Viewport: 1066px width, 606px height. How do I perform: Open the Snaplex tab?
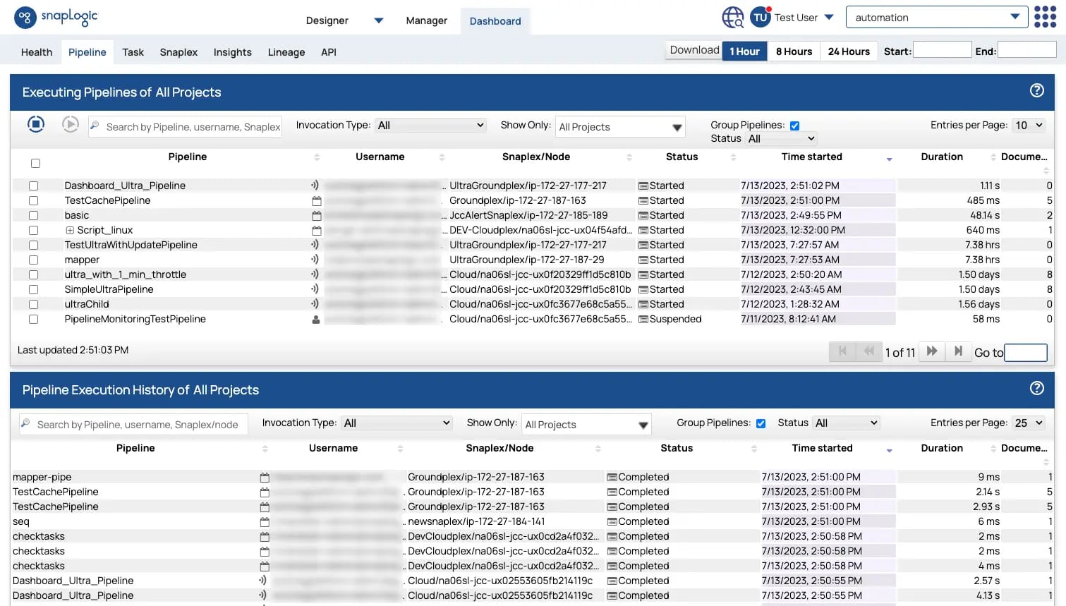pyautogui.click(x=178, y=52)
